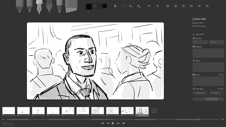The width and height of the screenshot is (226, 127).
Task: Activate the move tool (arrow with plus)
Action: [131, 6]
